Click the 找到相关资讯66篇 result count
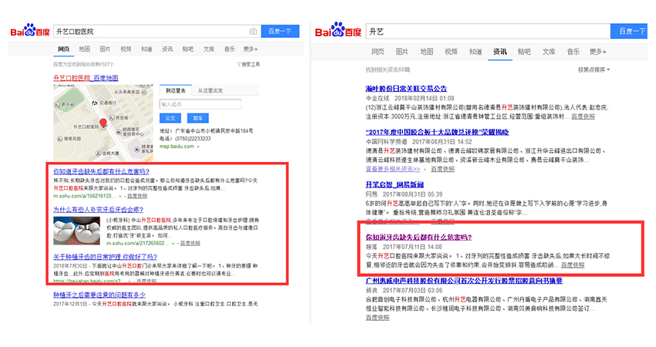The width and height of the screenshot is (656, 347). click(388, 70)
